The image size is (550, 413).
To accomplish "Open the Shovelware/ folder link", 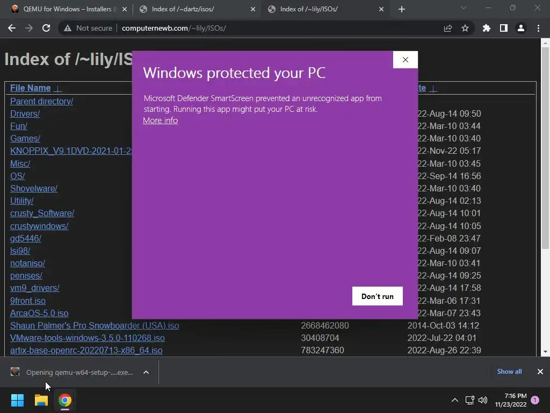I will (34, 188).
